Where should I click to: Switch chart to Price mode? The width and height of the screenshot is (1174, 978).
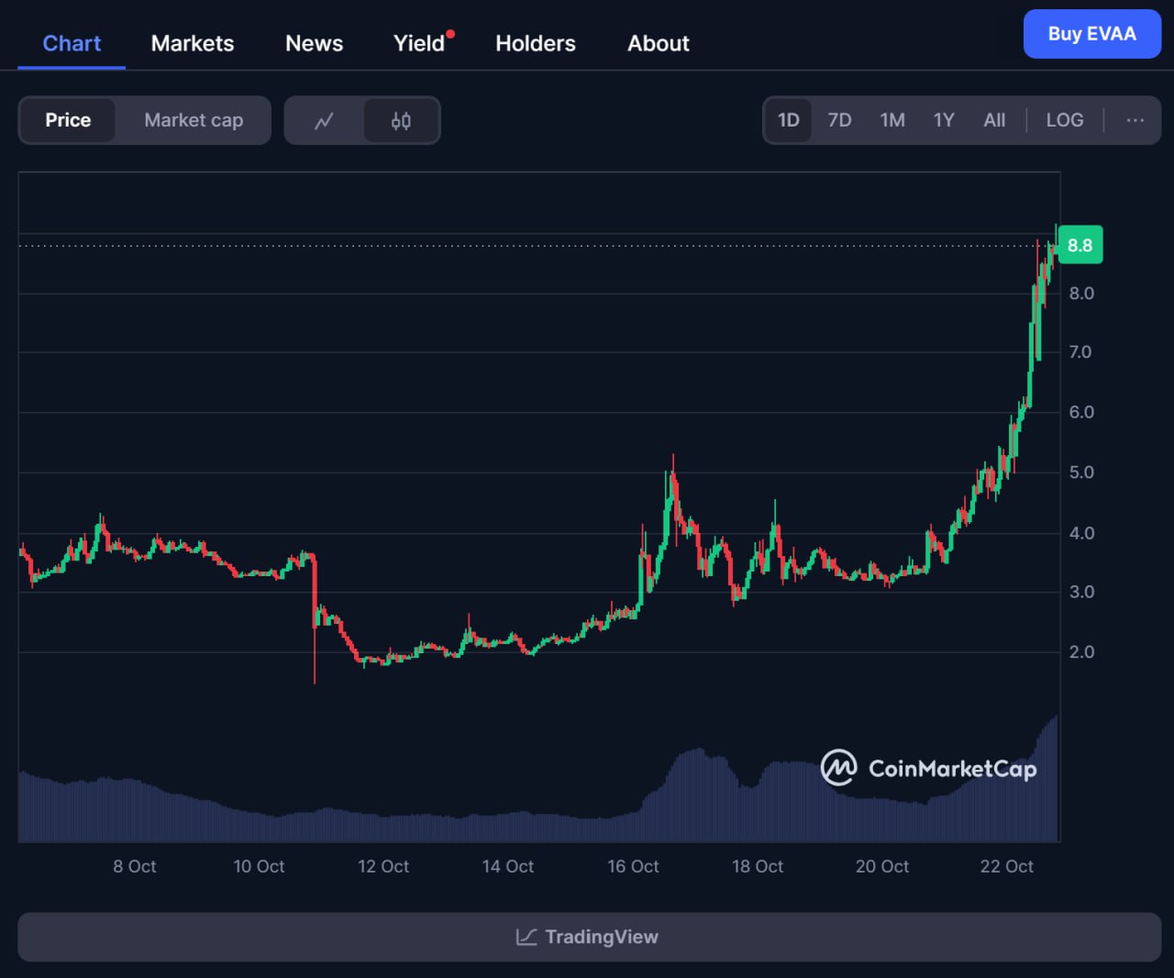68,120
